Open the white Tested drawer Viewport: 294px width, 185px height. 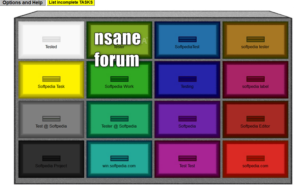pos(51,40)
